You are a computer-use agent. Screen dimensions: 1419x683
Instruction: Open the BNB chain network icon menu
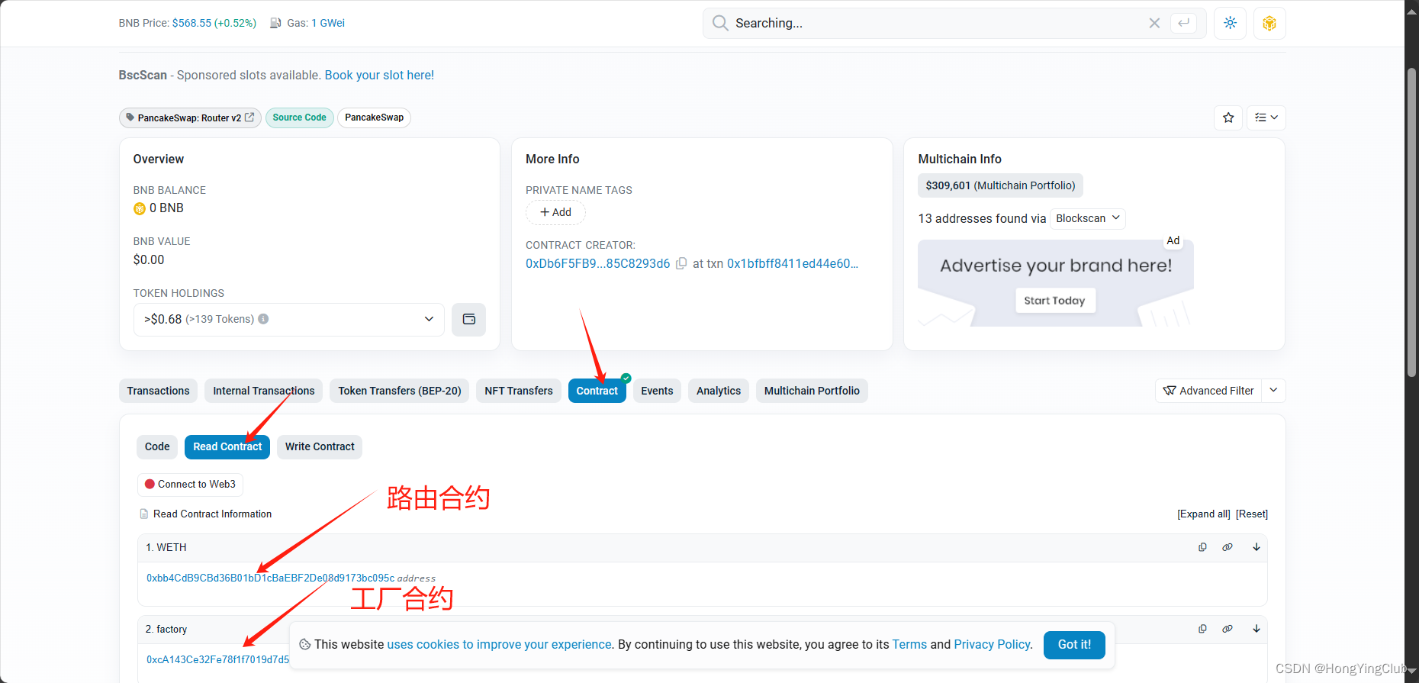pos(1269,23)
